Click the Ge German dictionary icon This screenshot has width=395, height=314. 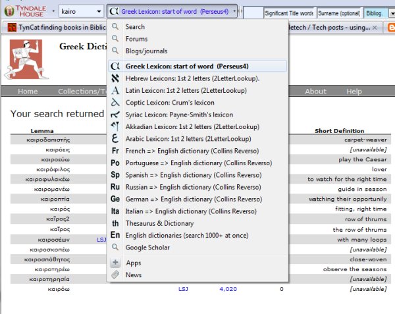pos(115,199)
